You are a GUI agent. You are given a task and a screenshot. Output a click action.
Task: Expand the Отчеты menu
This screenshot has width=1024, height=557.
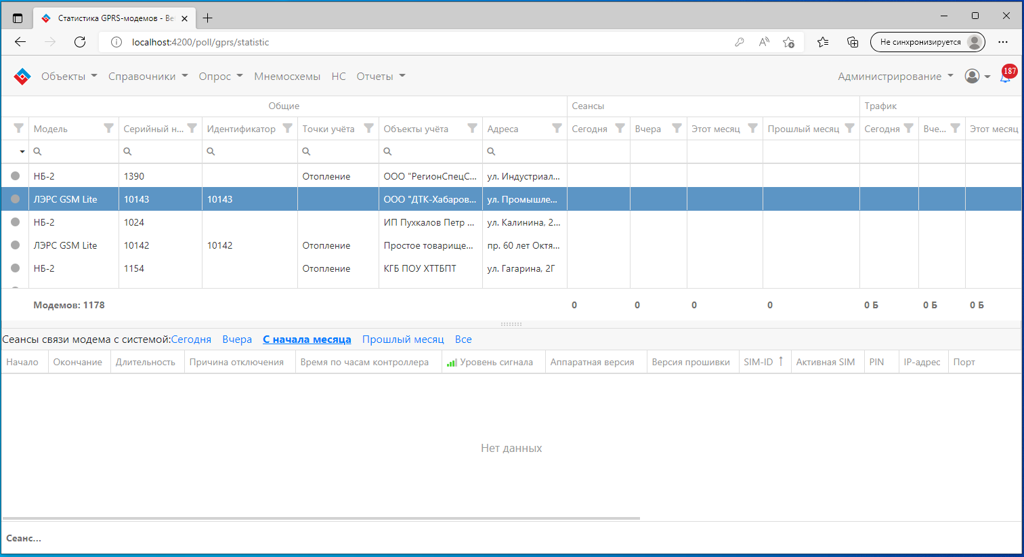pos(381,77)
